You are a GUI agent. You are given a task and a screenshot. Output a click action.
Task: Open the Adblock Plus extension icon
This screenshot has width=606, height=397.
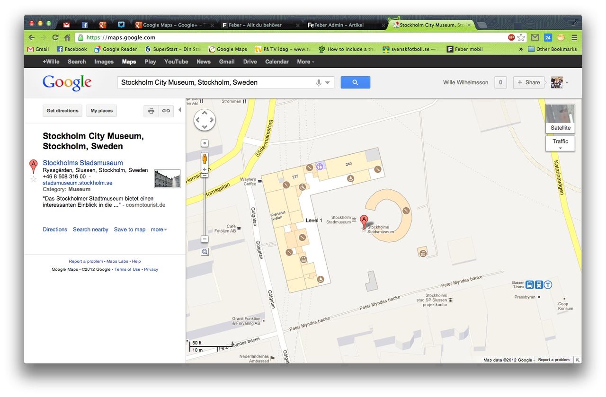[511, 37]
